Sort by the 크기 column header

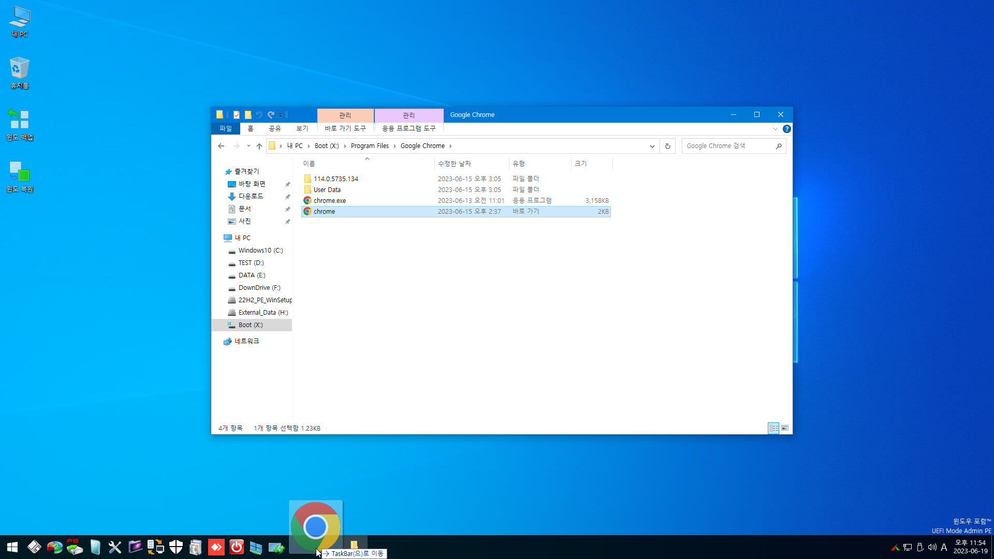click(x=592, y=164)
